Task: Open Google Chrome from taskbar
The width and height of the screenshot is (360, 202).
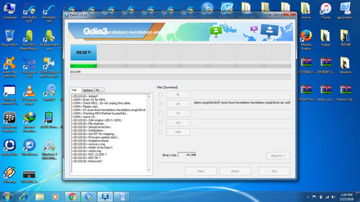Action: 73,197
